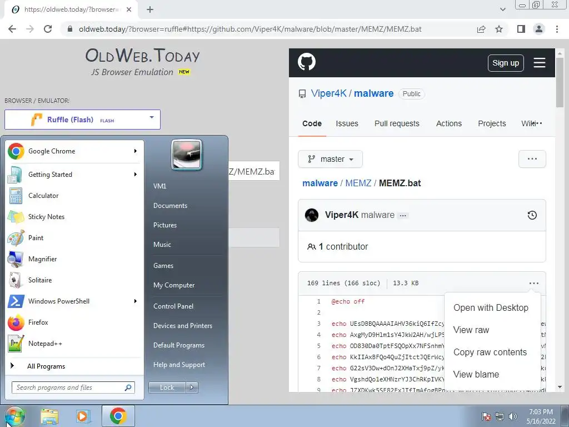
Task: Click search tabs chevron in Chrome
Action: [x=502, y=9]
